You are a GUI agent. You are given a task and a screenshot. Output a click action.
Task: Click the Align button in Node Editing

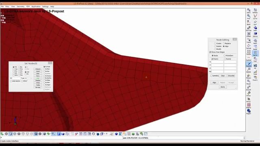(x=214, y=83)
